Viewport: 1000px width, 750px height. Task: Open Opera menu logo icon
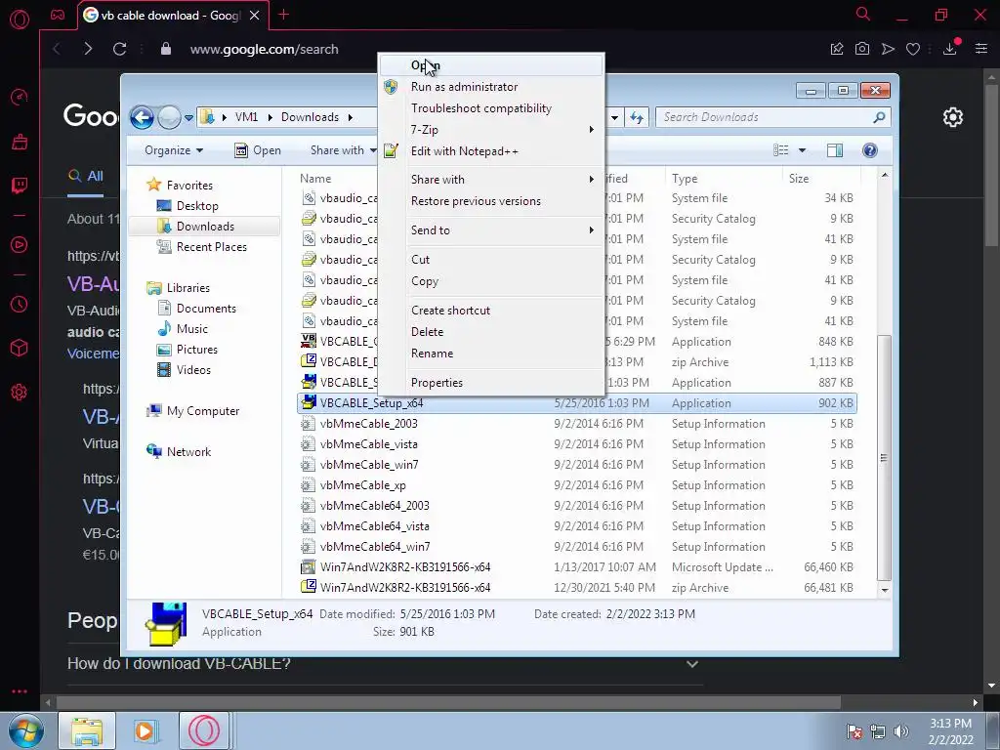(x=20, y=19)
